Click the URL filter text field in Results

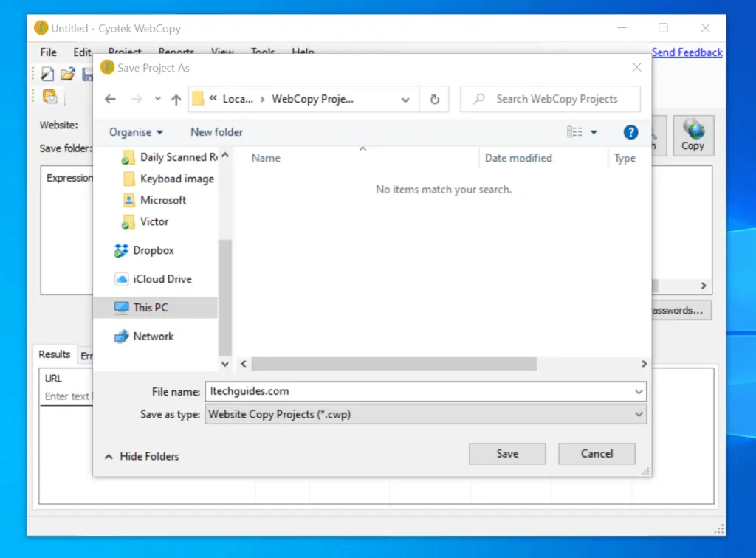click(x=67, y=396)
